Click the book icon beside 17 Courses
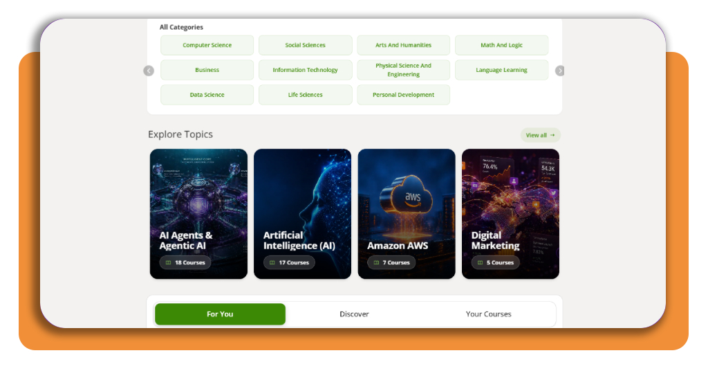The image size is (708, 371). coord(272,262)
